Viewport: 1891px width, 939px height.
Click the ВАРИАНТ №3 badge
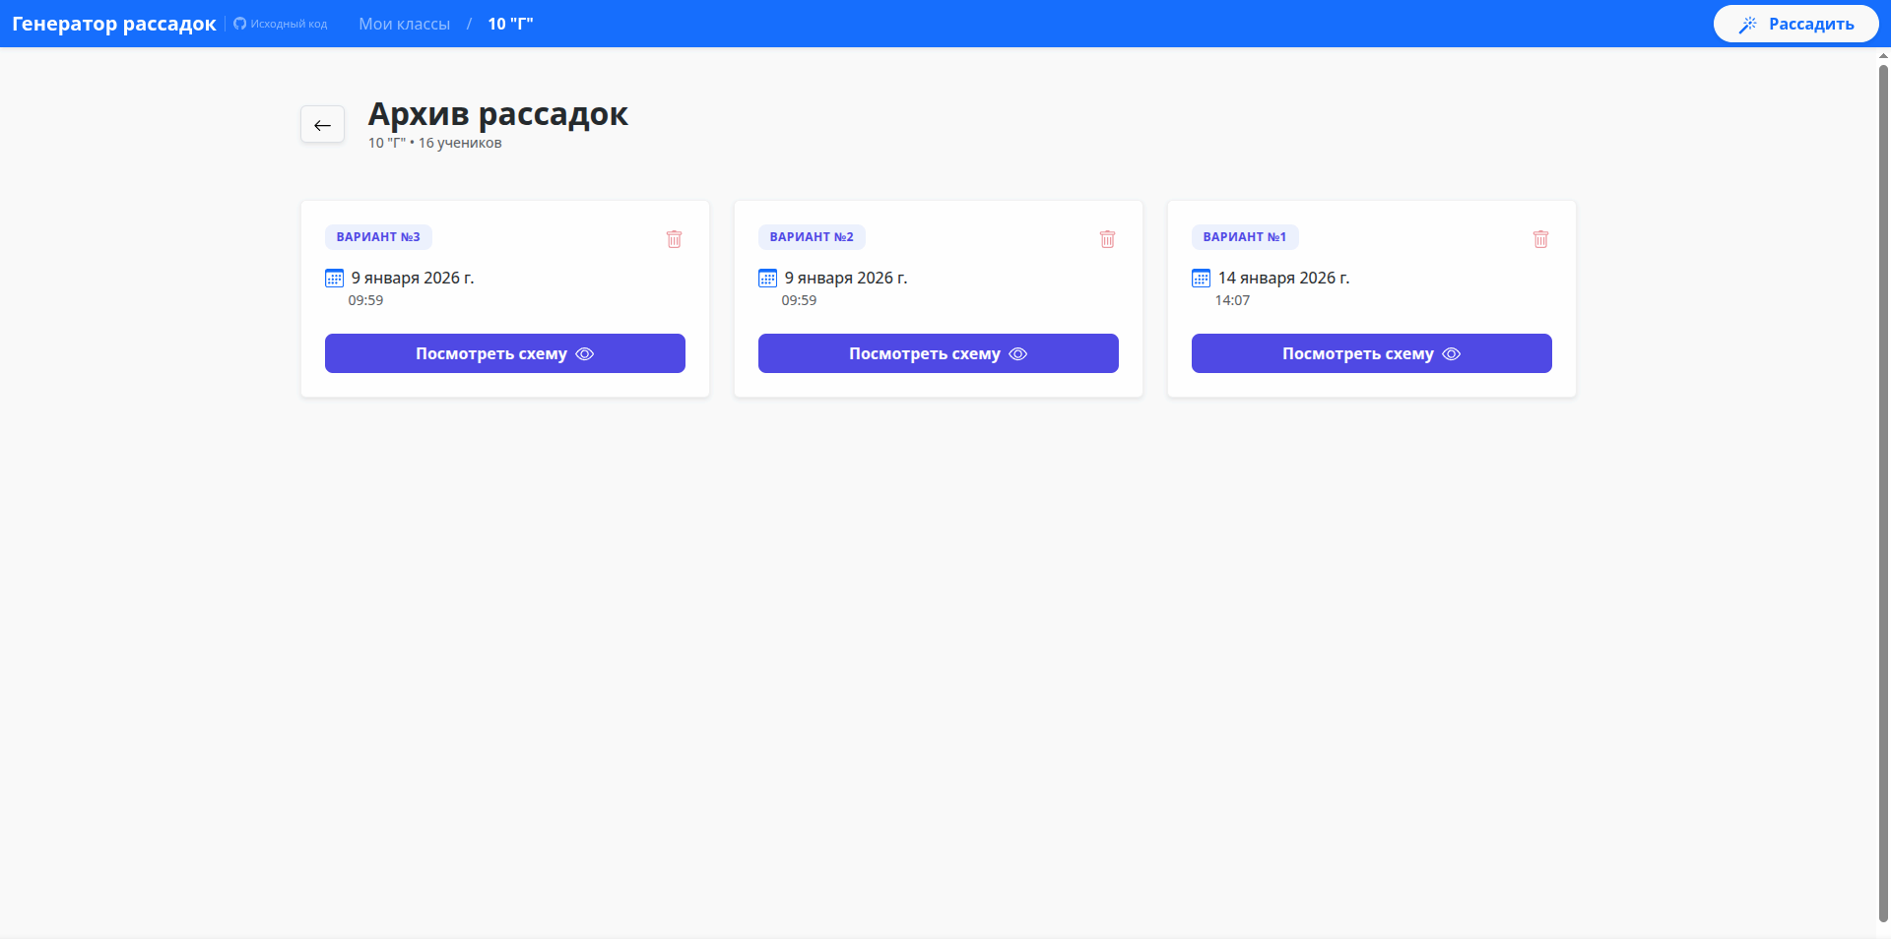coord(378,237)
